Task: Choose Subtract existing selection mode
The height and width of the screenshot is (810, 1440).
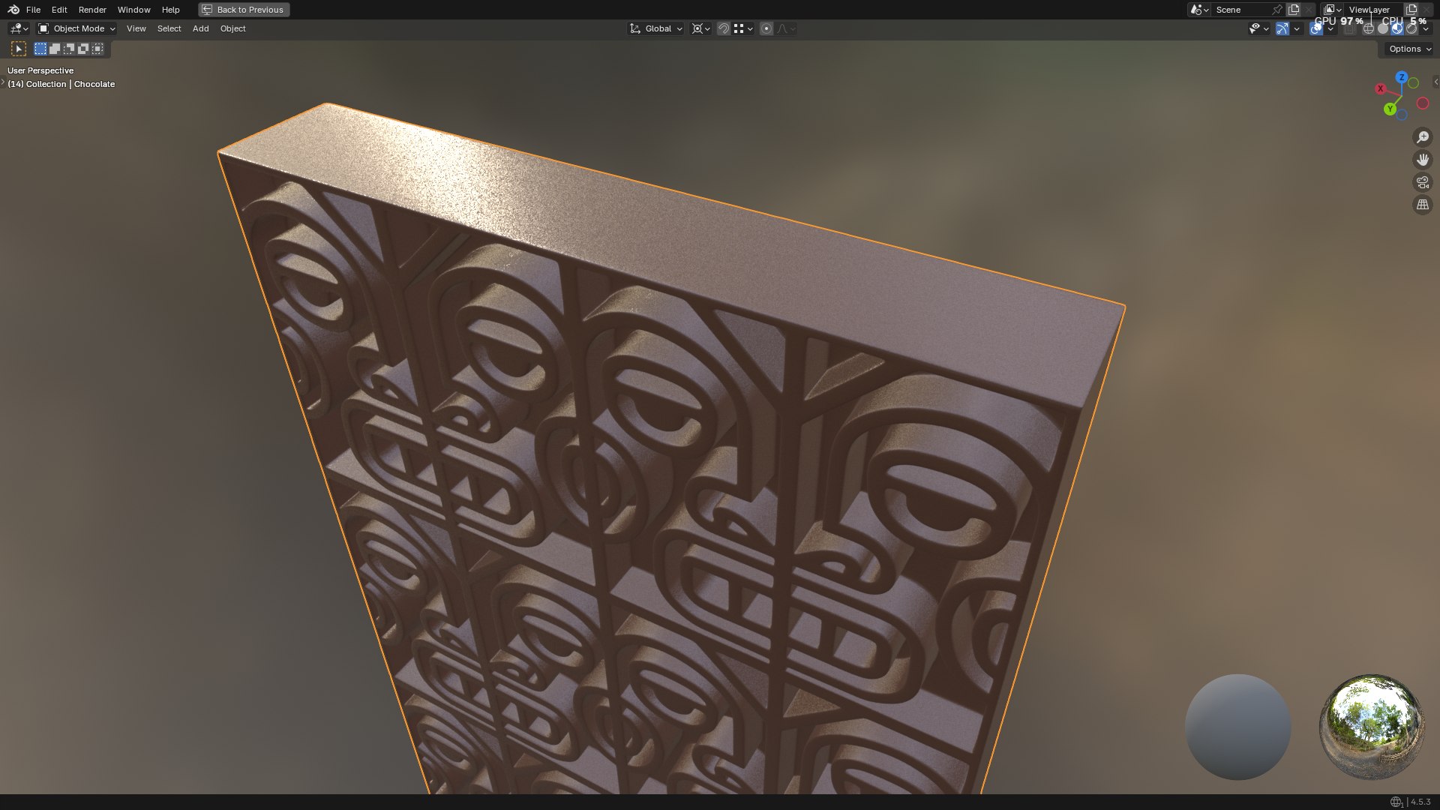Action: point(69,49)
